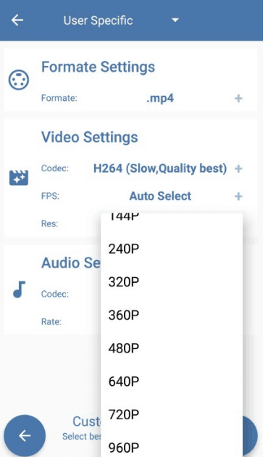Pick 640P resolution option
The width and height of the screenshot is (268, 457).
tap(172, 382)
